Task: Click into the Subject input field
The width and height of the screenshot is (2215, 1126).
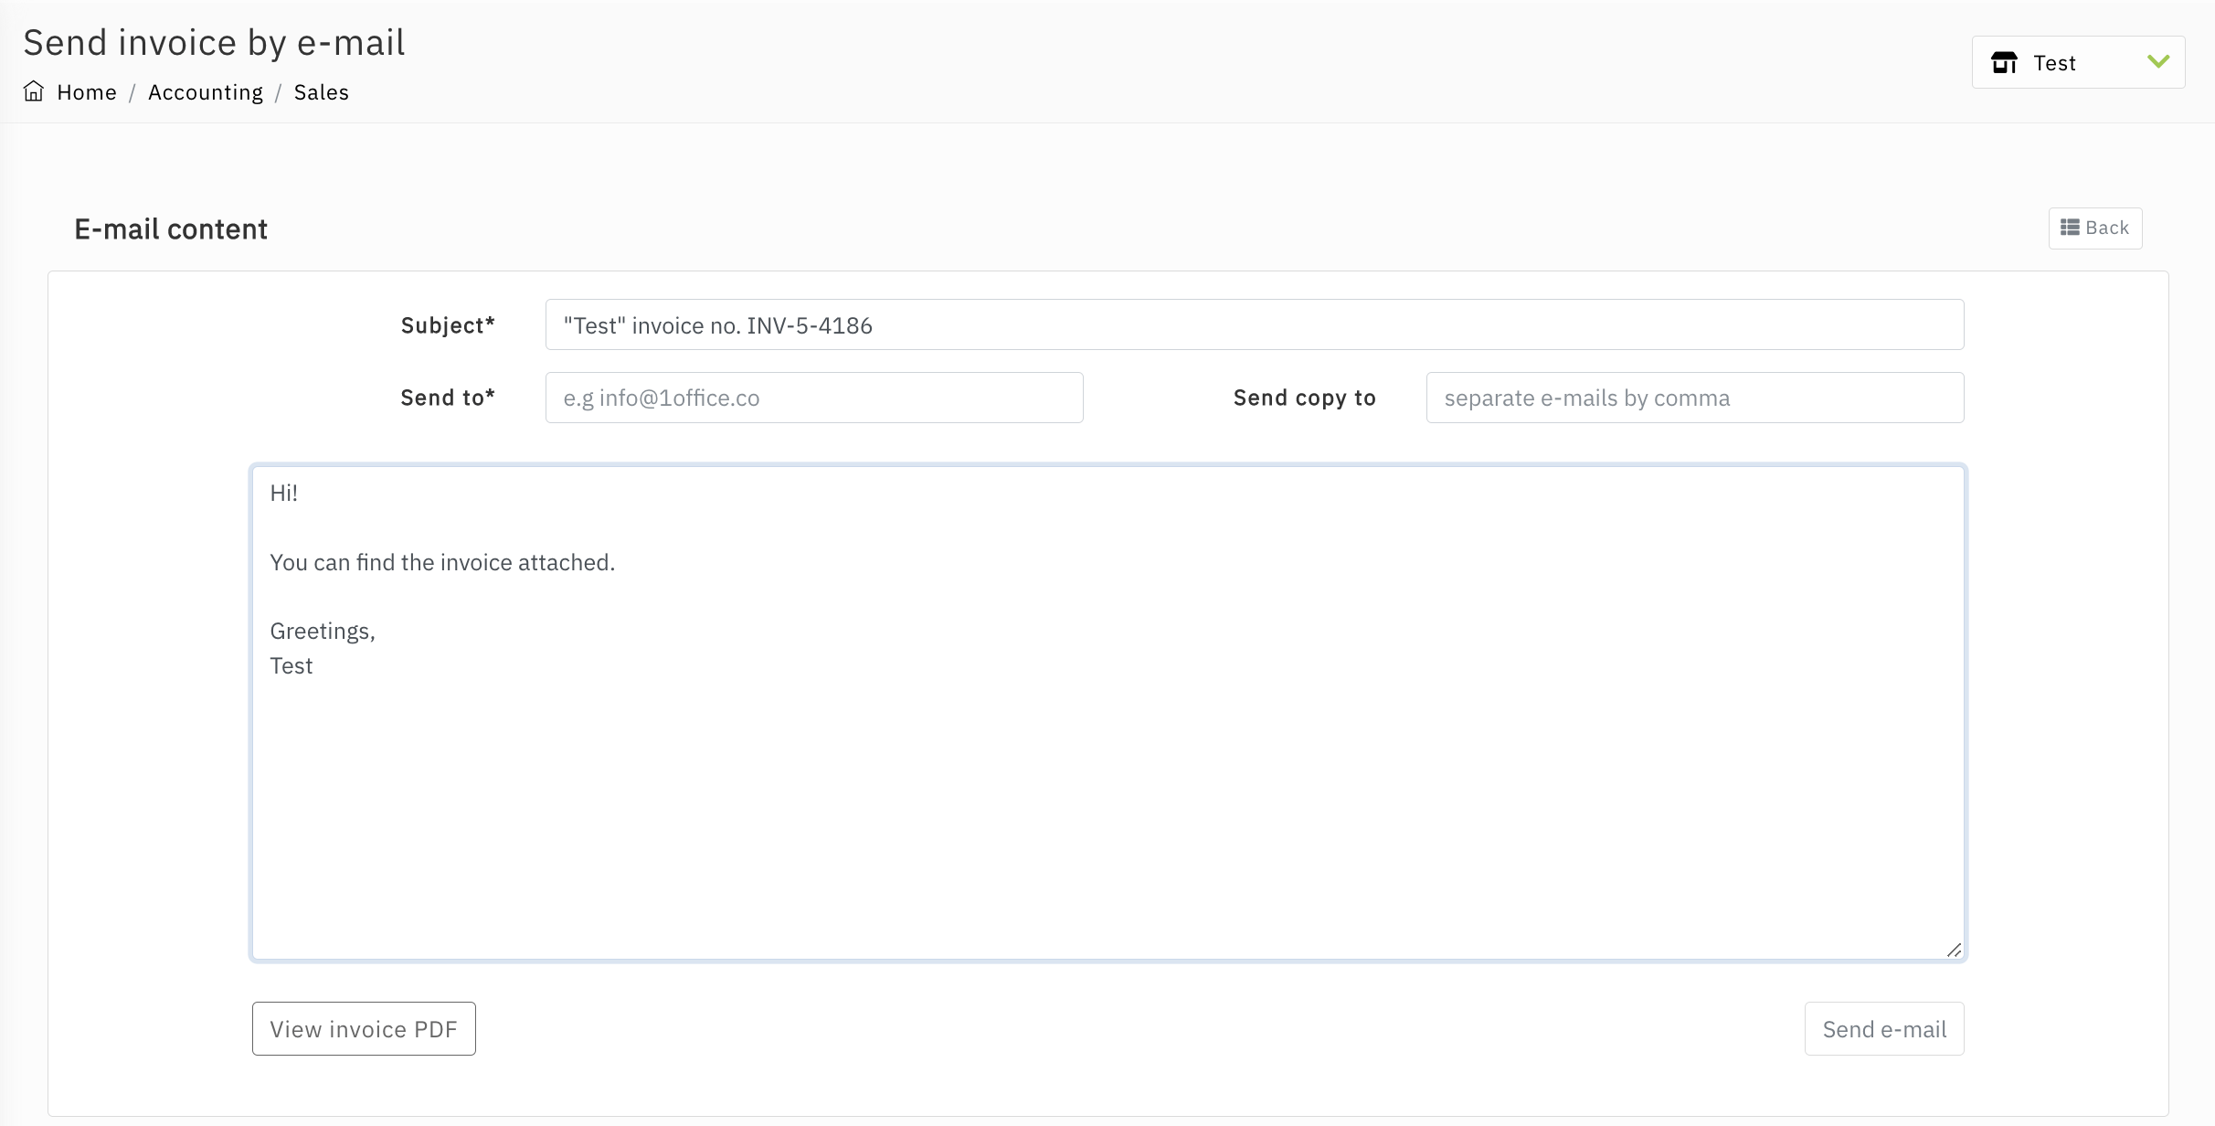Action: [1254, 325]
